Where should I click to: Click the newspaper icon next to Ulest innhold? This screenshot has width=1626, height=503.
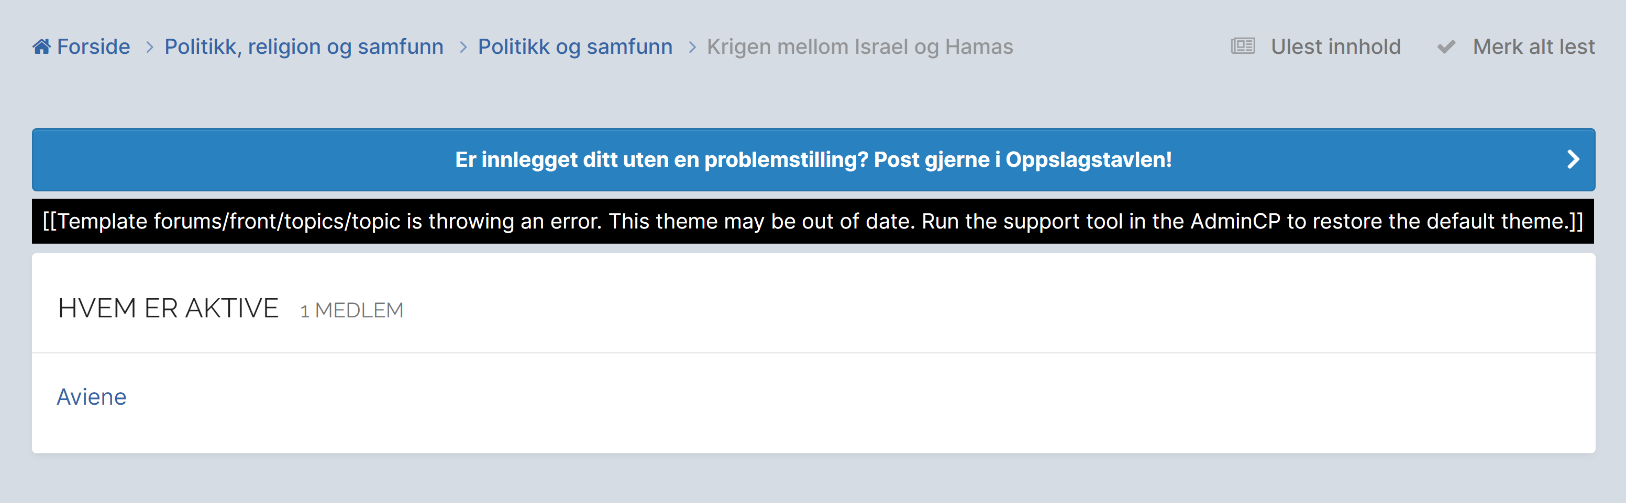click(x=1242, y=46)
